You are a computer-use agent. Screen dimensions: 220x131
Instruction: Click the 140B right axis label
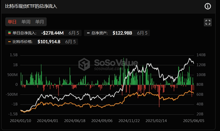tap(201, 55)
